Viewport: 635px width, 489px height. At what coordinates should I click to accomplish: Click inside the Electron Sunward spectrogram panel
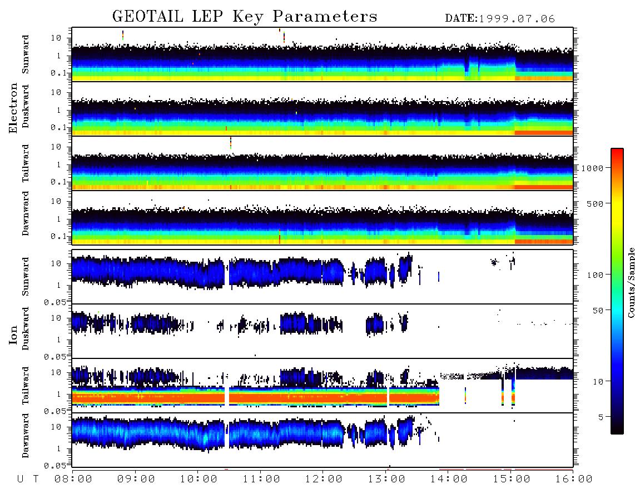323,54
